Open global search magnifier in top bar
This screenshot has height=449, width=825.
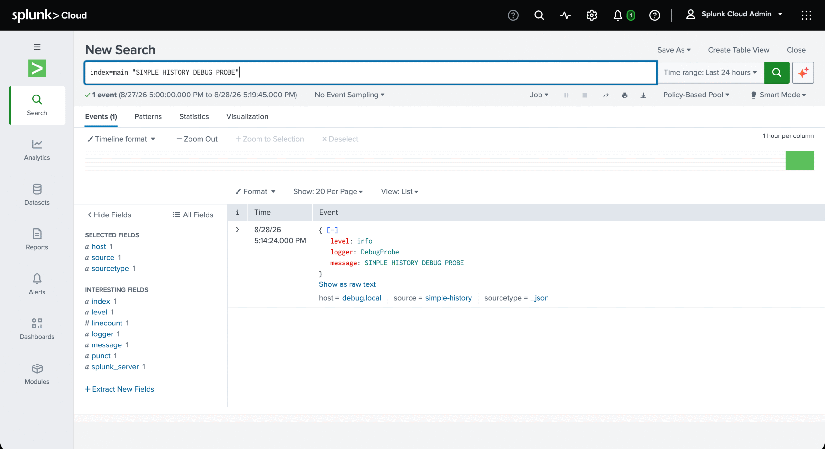tap(539, 15)
